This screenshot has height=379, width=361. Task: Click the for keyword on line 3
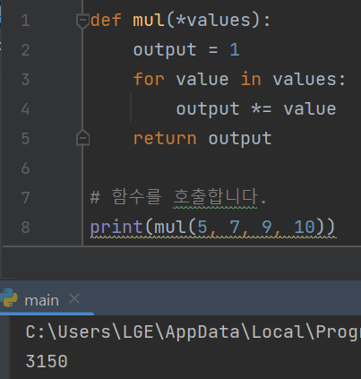[x=149, y=80]
